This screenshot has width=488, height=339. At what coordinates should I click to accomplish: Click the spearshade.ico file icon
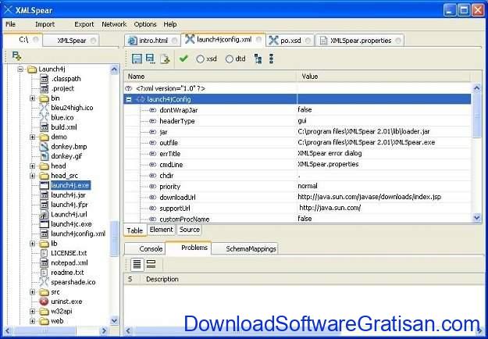pos(44,282)
